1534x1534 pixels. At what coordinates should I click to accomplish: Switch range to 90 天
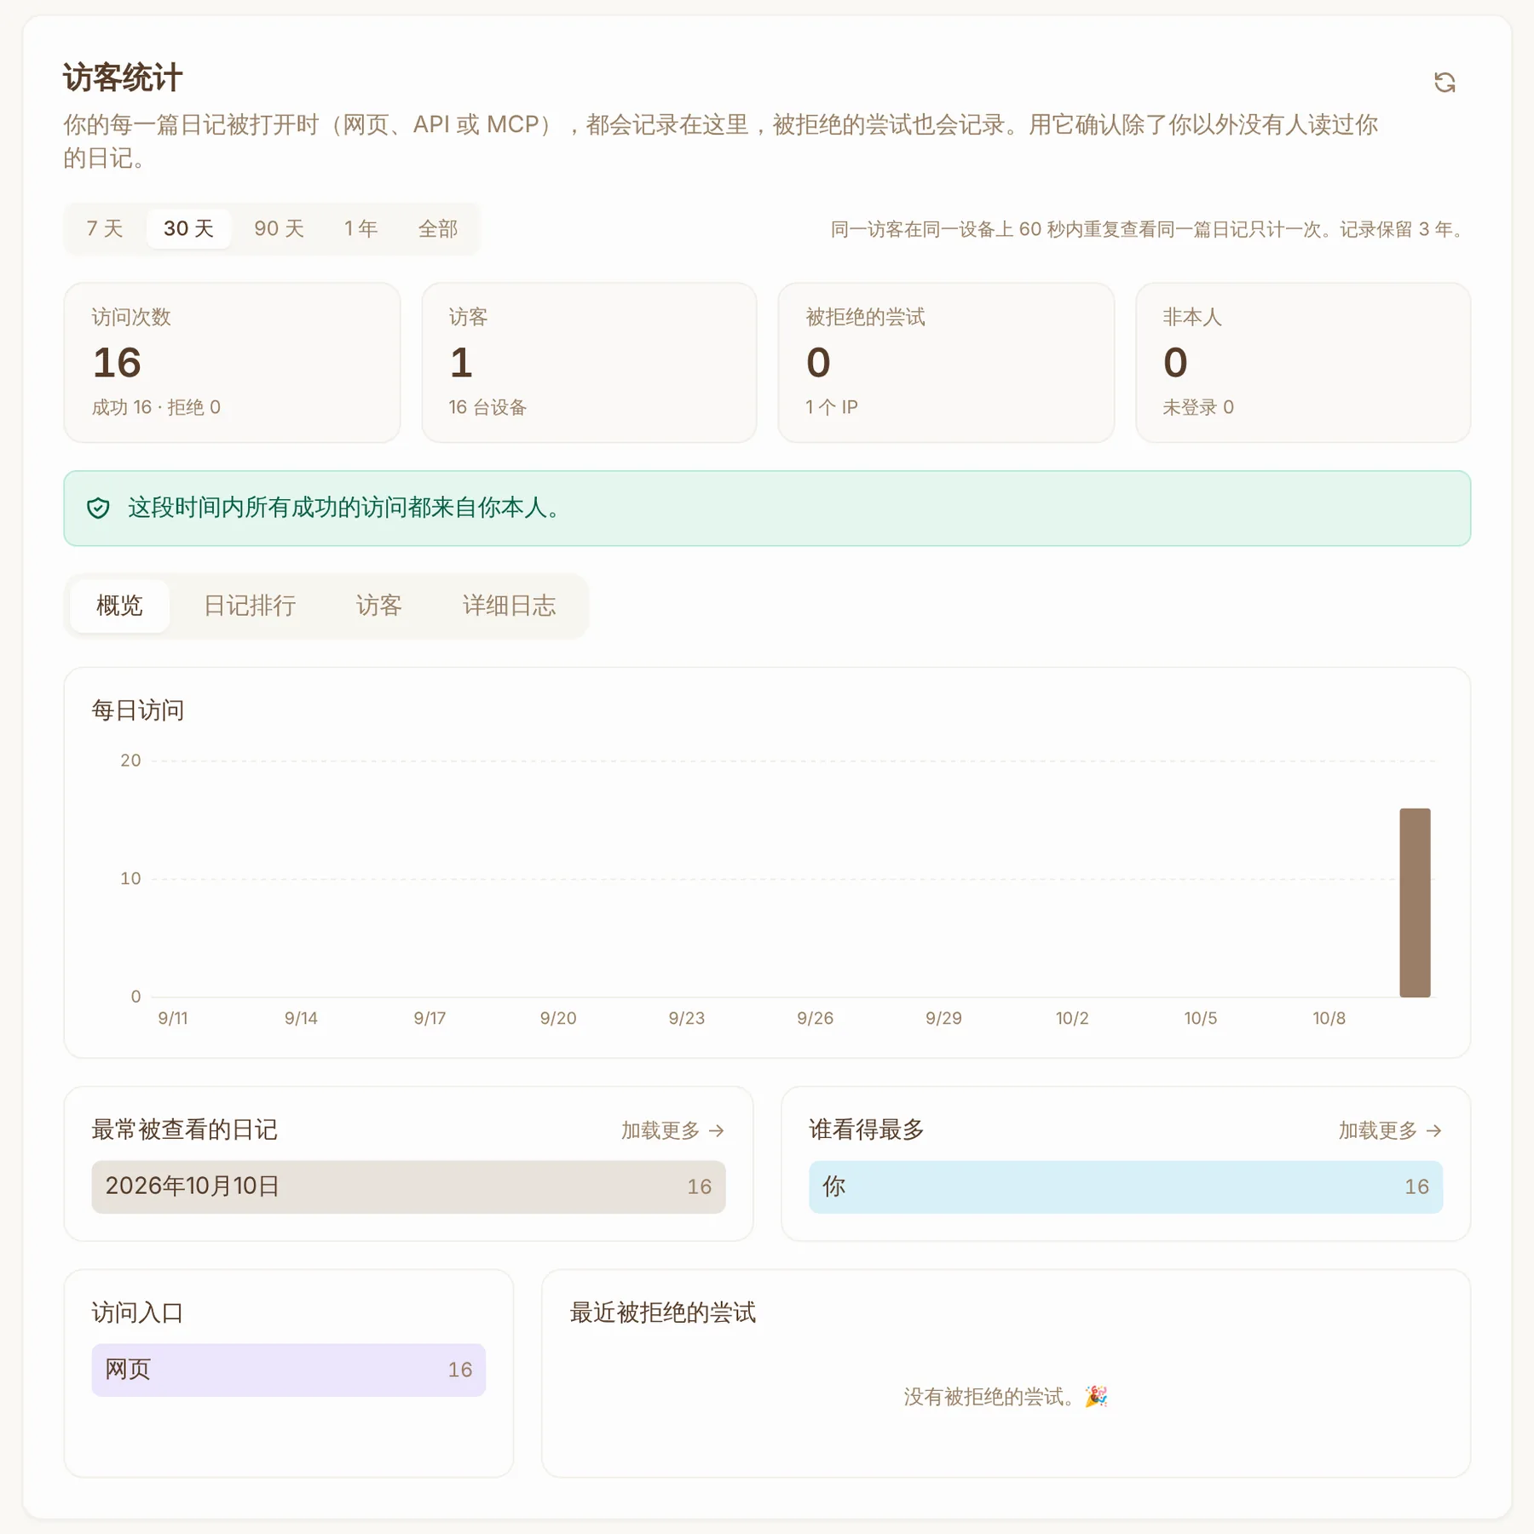tap(279, 228)
